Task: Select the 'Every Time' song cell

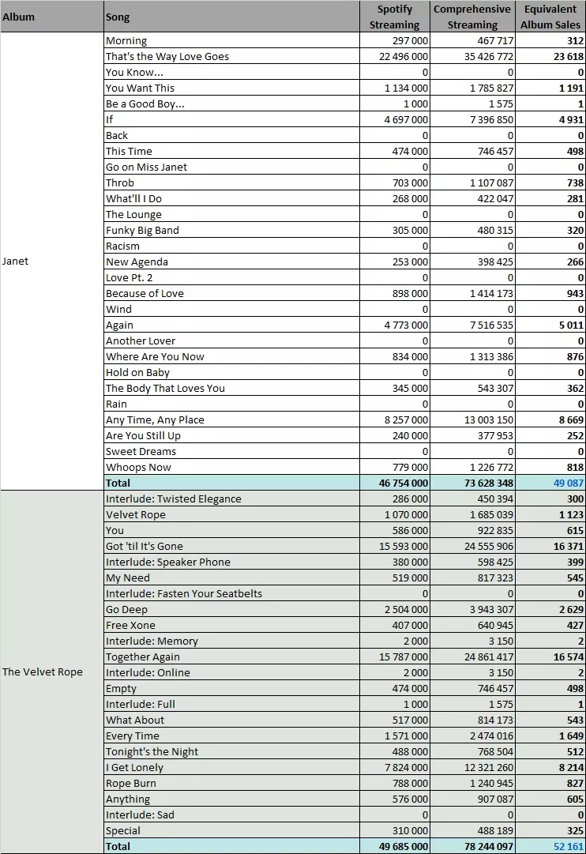Action: click(231, 735)
